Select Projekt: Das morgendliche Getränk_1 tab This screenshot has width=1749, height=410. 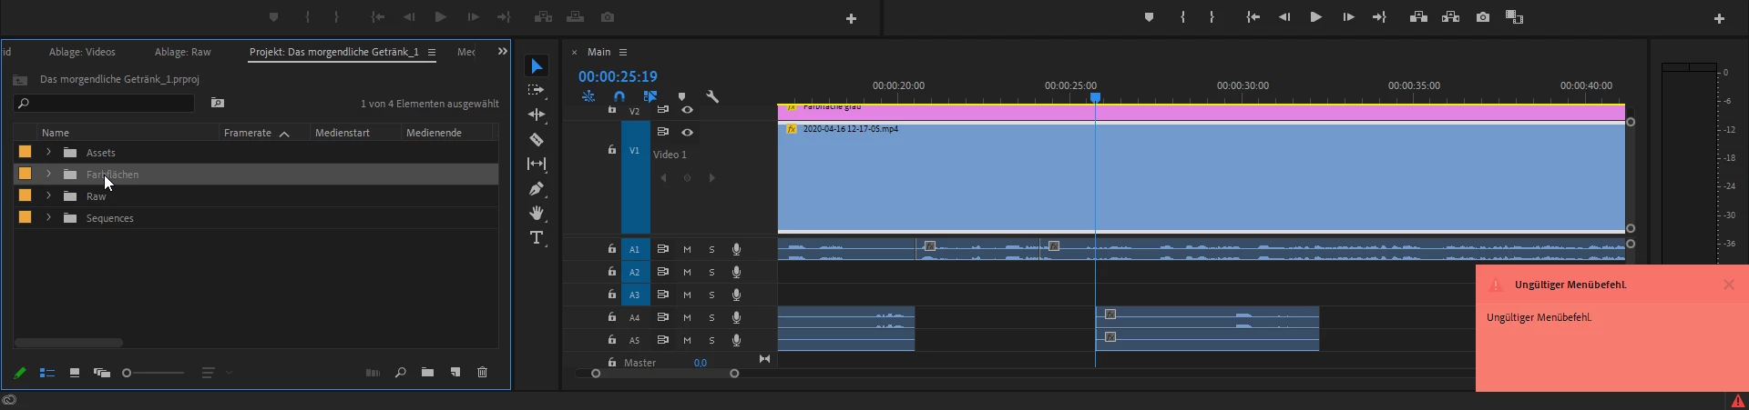click(334, 53)
